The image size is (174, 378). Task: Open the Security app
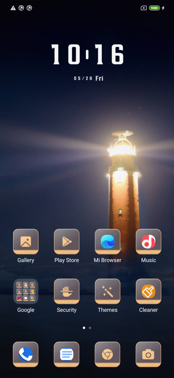tap(67, 291)
